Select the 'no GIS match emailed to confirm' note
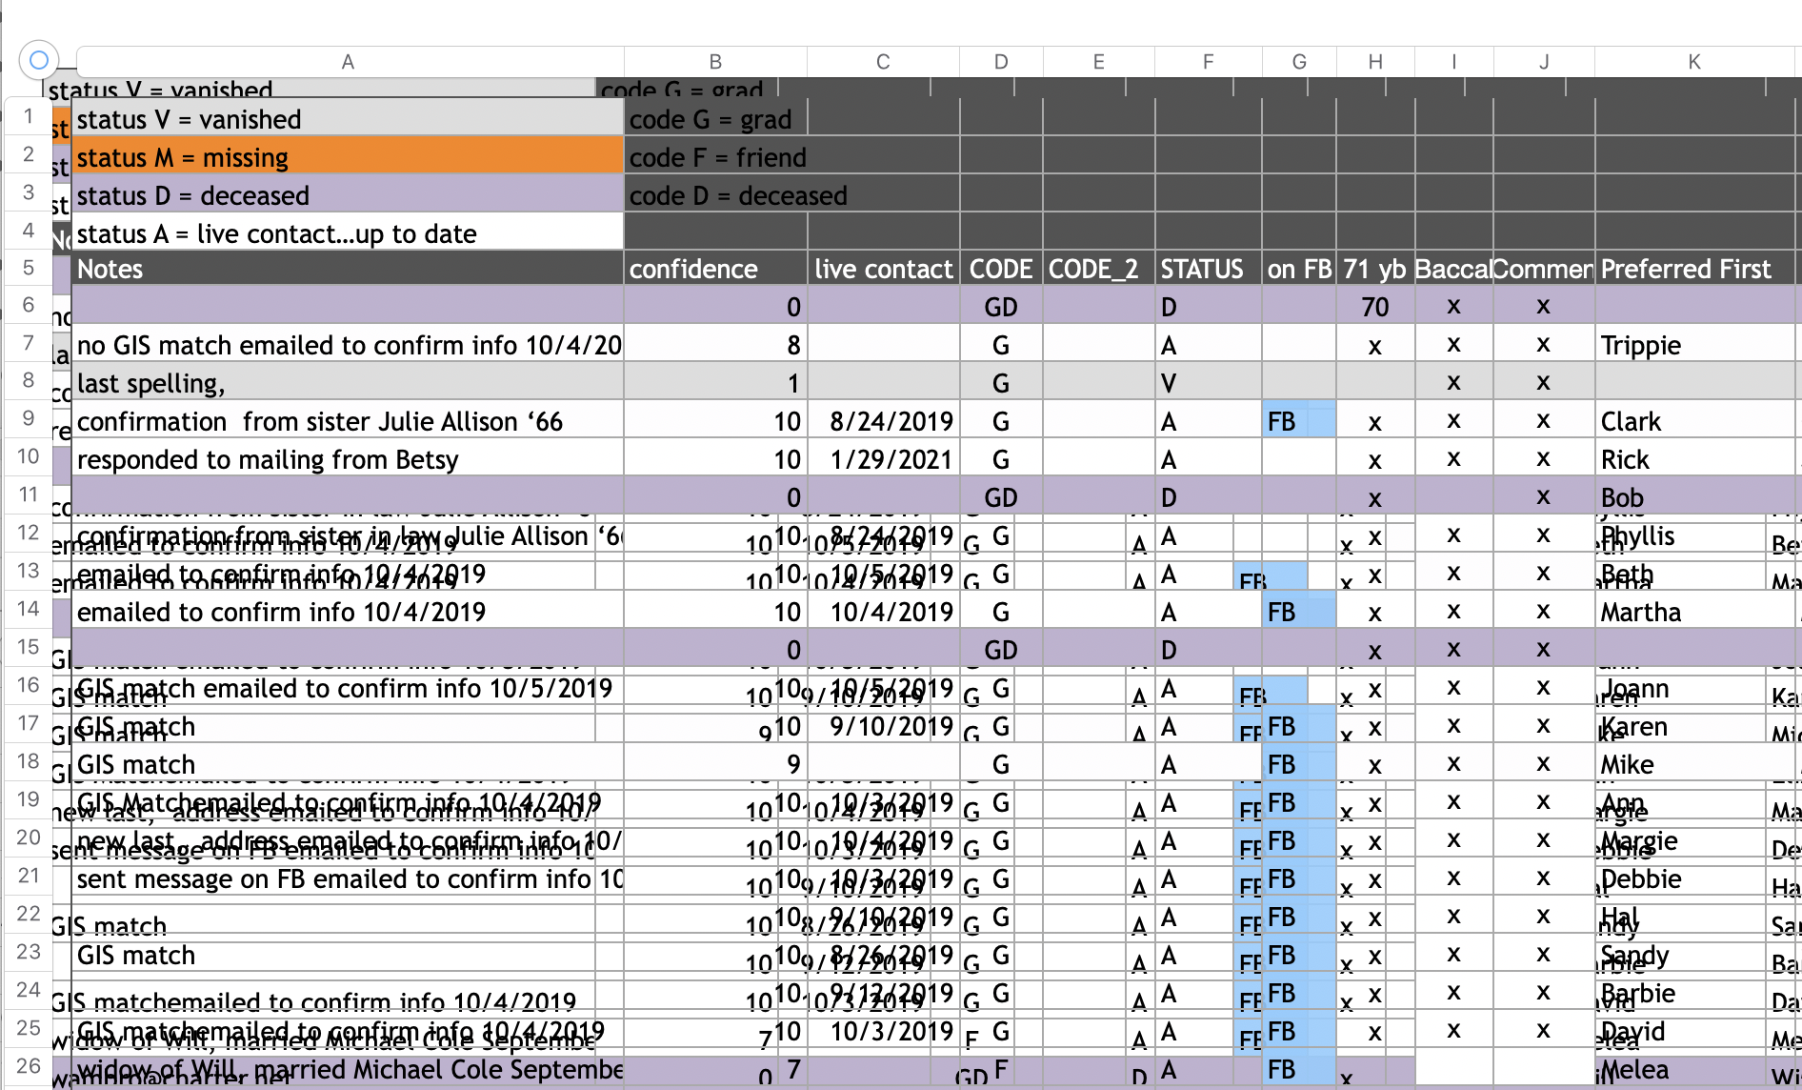 click(x=348, y=344)
